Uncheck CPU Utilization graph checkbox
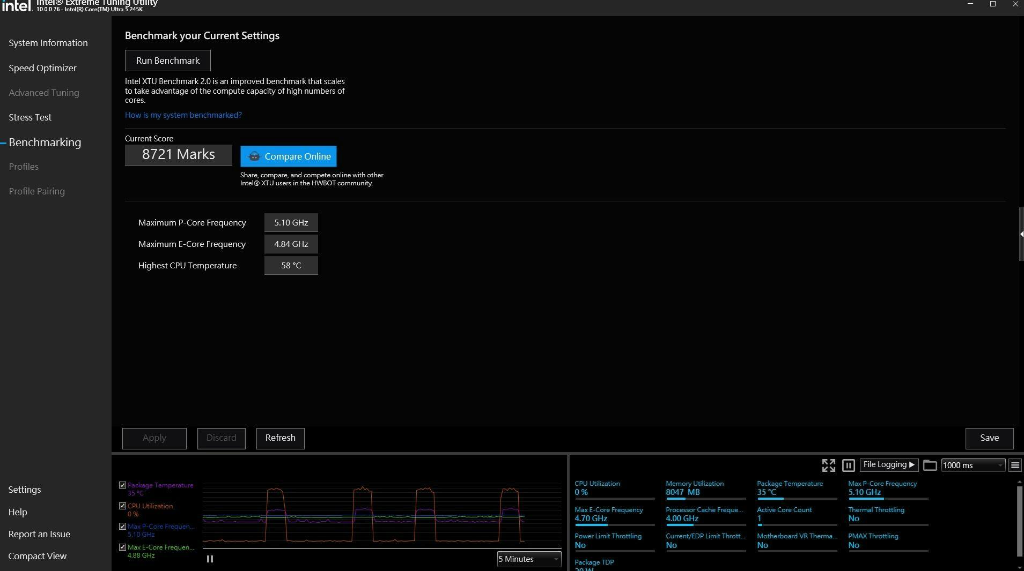This screenshot has height=571, width=1024. [122, 506]
